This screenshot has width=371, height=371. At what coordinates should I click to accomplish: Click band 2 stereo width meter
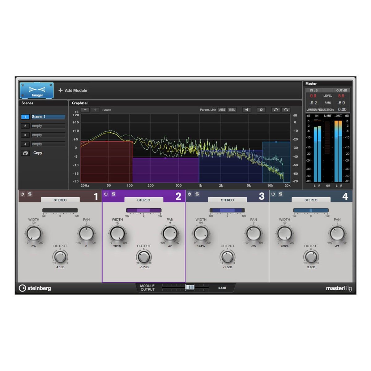(144, 210)
